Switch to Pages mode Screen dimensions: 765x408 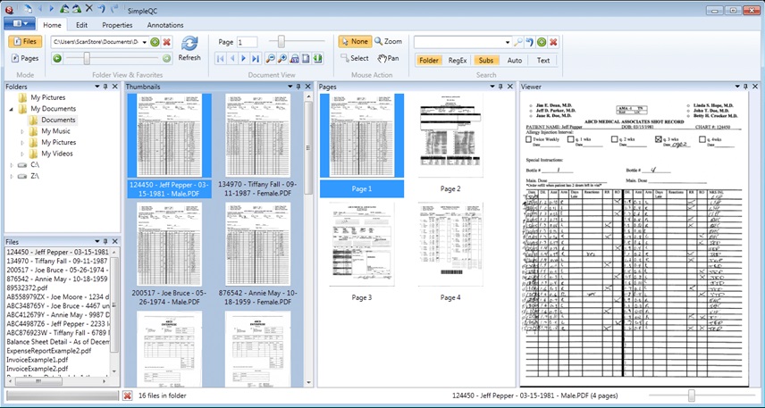pos(25,58)
